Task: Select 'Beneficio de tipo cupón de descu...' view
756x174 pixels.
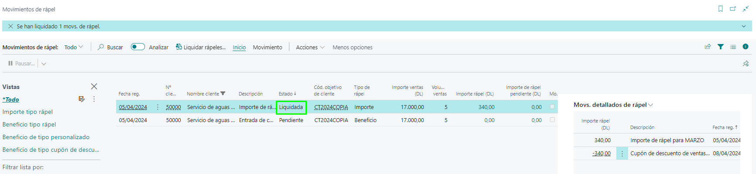Action: (51, 150)
